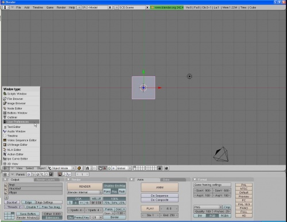Open Global transform orientation dropdown
This screenshot has height=222, width=287.
click(x=124, y=168)
